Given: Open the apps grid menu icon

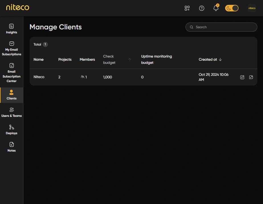Looking at the screenshot, I should click(187, 8).
